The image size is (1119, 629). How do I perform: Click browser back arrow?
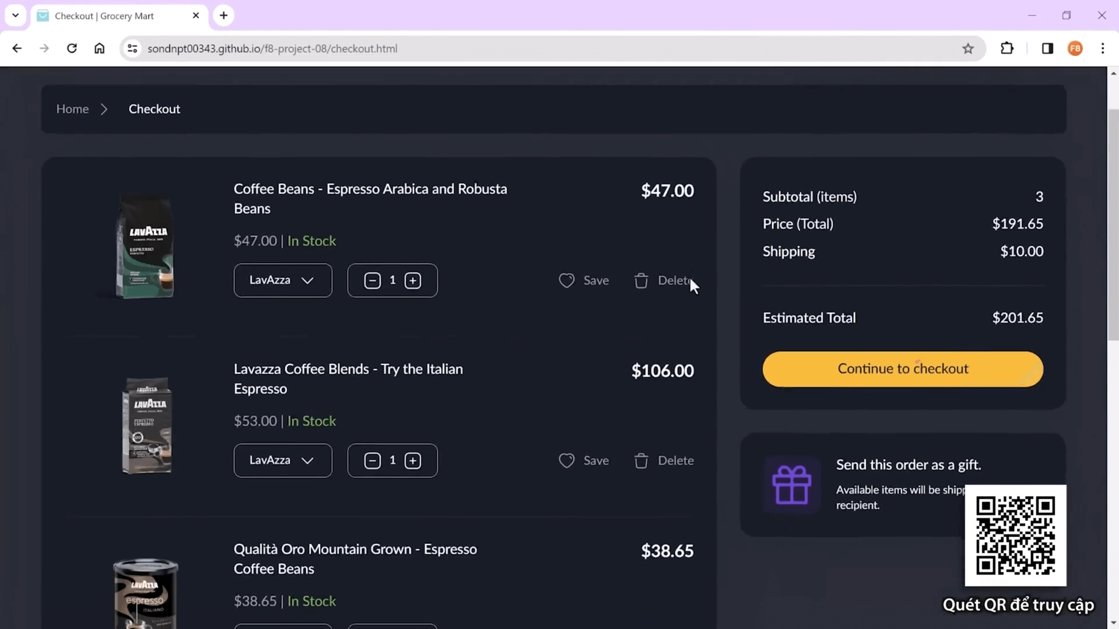coord(17,48)
